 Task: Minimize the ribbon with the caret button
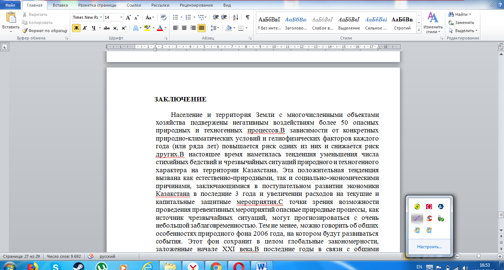(492, 6)
